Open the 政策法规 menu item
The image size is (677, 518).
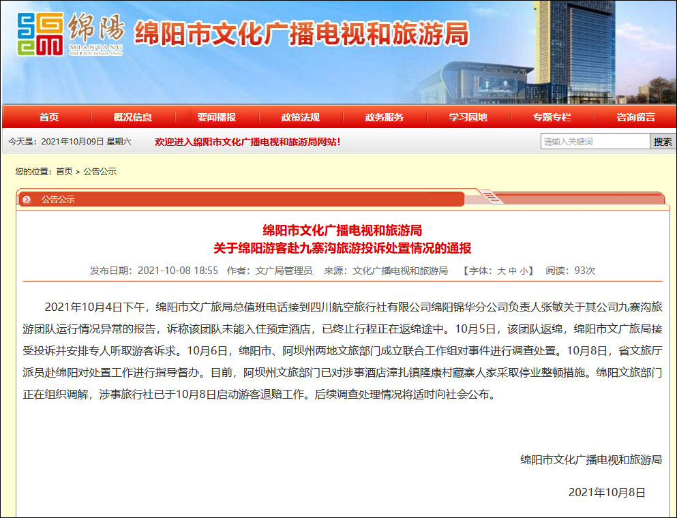(x=300, y=117)
